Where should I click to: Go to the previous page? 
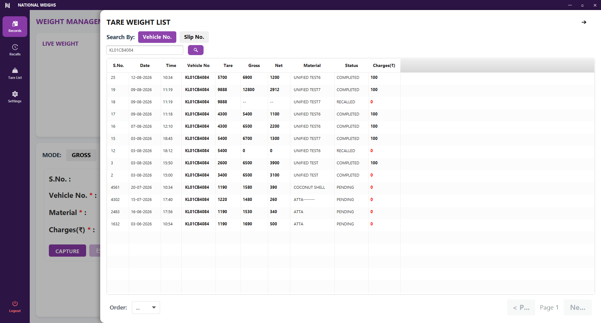pos(521,307)
